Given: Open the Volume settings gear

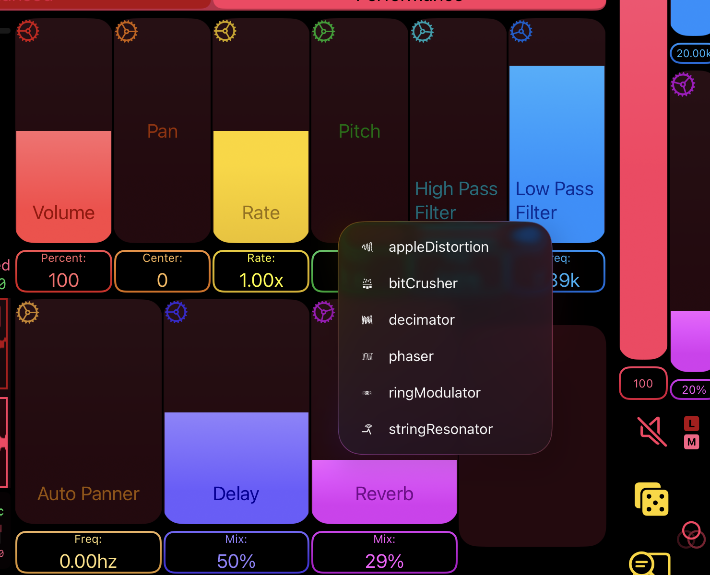Looking at the screenshot, I should (27, 31).
